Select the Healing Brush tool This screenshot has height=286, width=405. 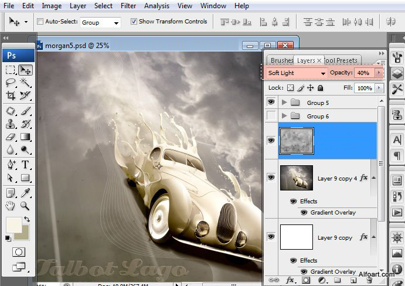coord(11,111)
